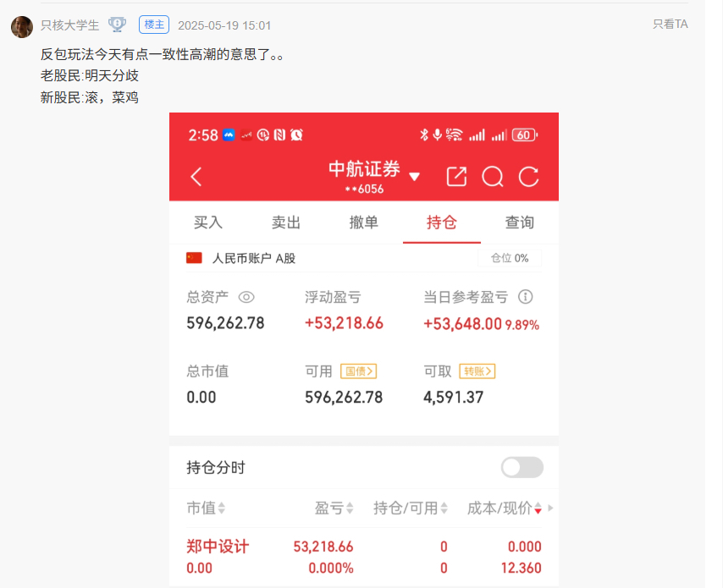Click the account number **6056
This screenshot has width=723, height=588.
(x=364, y=189)
